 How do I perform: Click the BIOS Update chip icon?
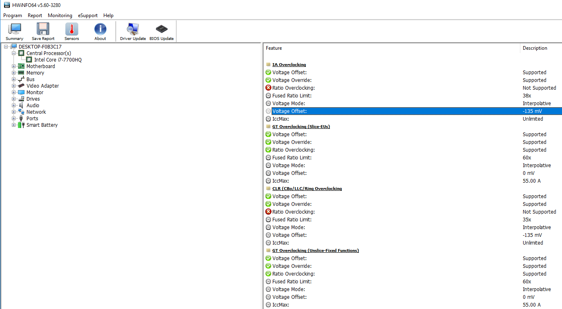click(x=162, y=29)
